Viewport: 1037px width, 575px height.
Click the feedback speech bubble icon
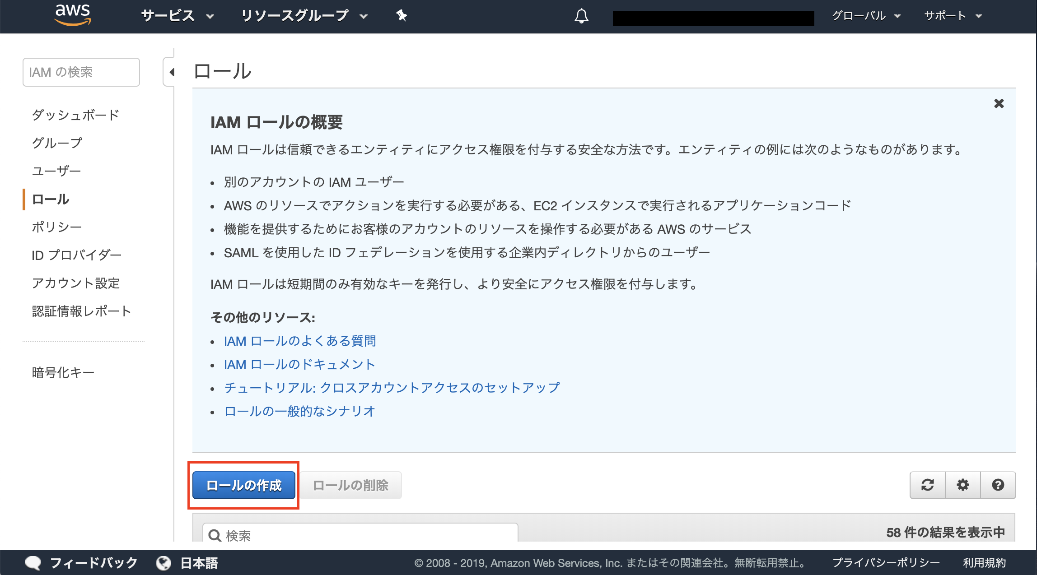33,562
